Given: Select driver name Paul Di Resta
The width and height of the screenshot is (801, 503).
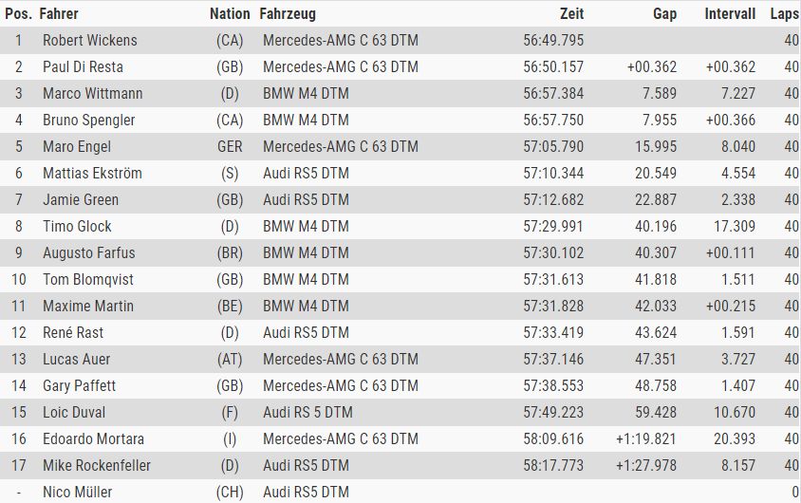Looking at the screenshot, I should [83, 66].
